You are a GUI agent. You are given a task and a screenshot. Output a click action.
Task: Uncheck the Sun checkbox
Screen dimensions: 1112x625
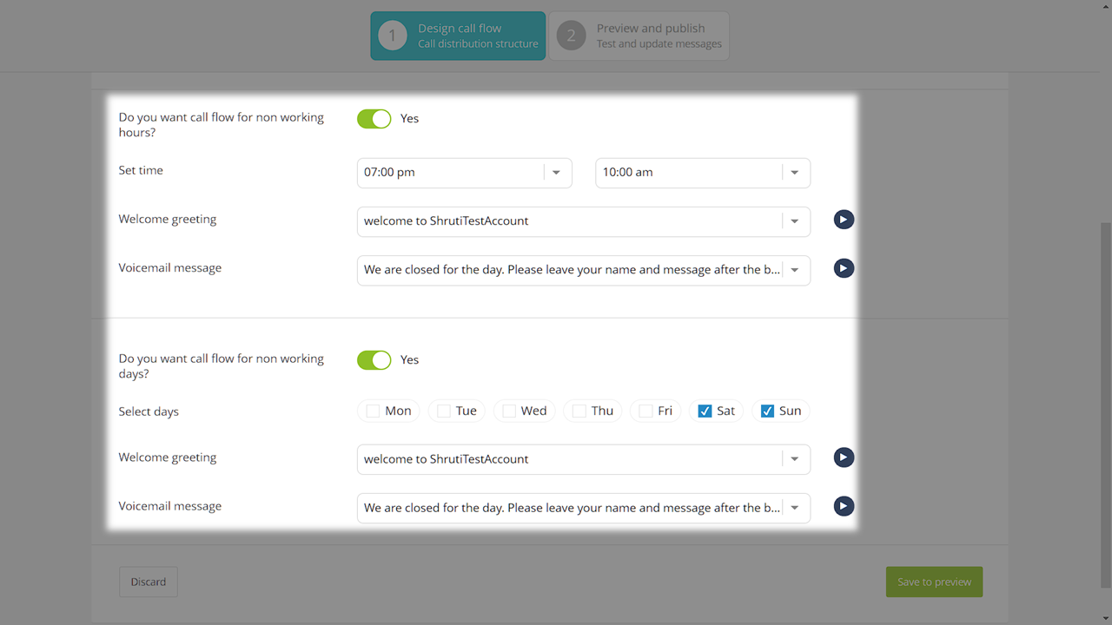click(767, 411)
